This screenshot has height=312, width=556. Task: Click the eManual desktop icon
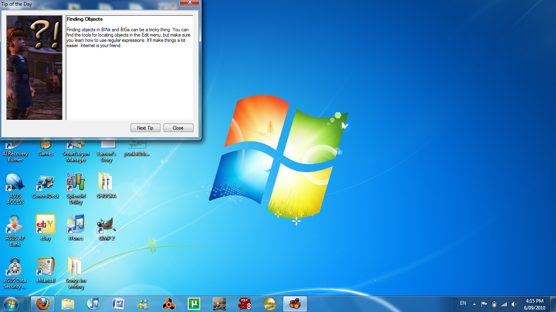pos(45,268)
